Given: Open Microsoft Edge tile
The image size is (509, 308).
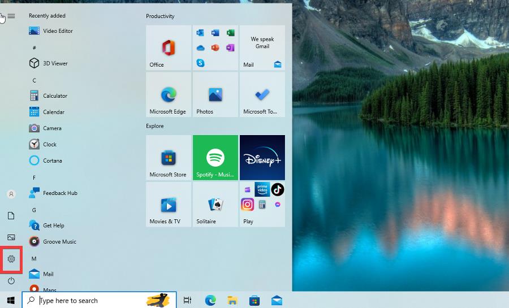Looking at the screenshot, I should [x=169, y=94].
